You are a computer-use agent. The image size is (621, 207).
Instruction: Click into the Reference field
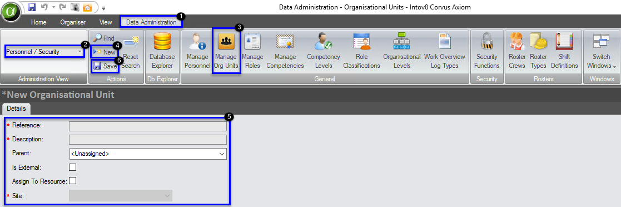coord(148,126)
